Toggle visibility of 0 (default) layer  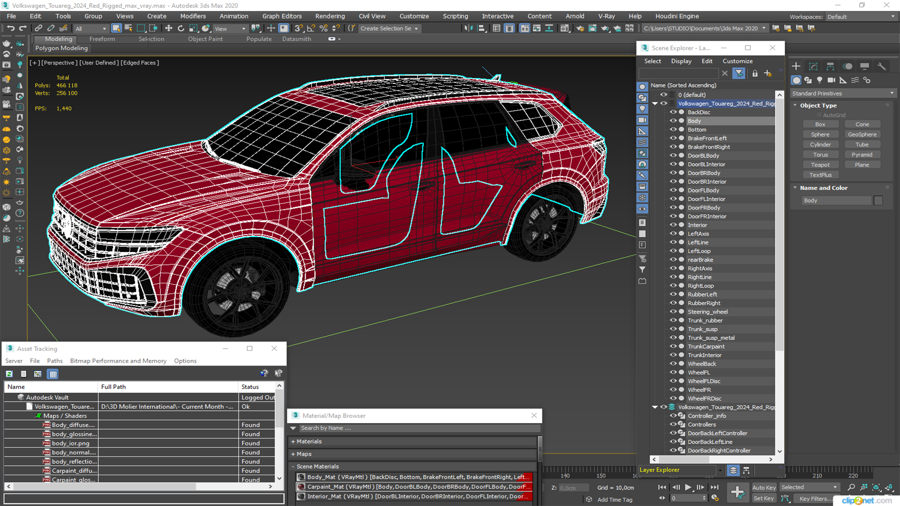click(664, 95)
